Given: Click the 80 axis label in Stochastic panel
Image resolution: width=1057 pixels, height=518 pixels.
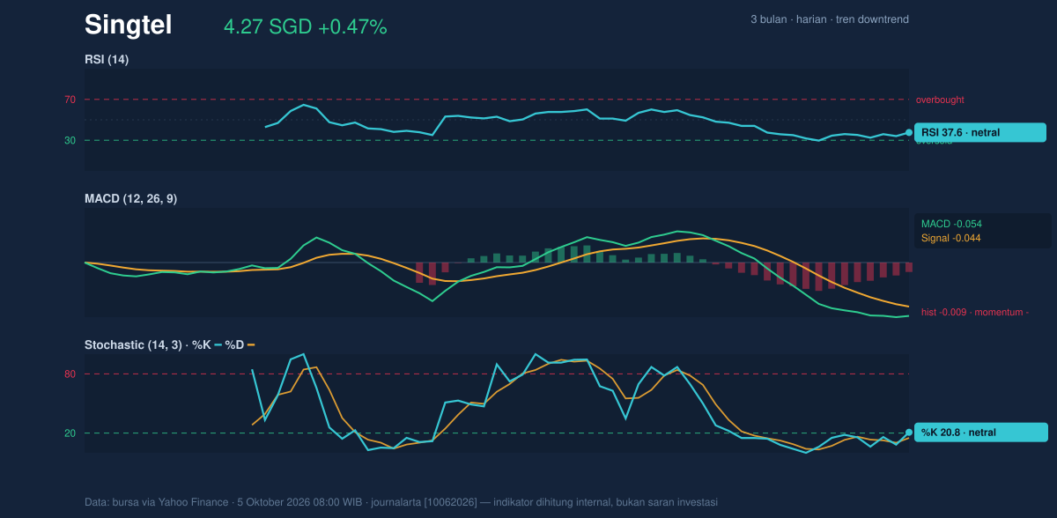Looking at the screenshot, I should (70, 374).
